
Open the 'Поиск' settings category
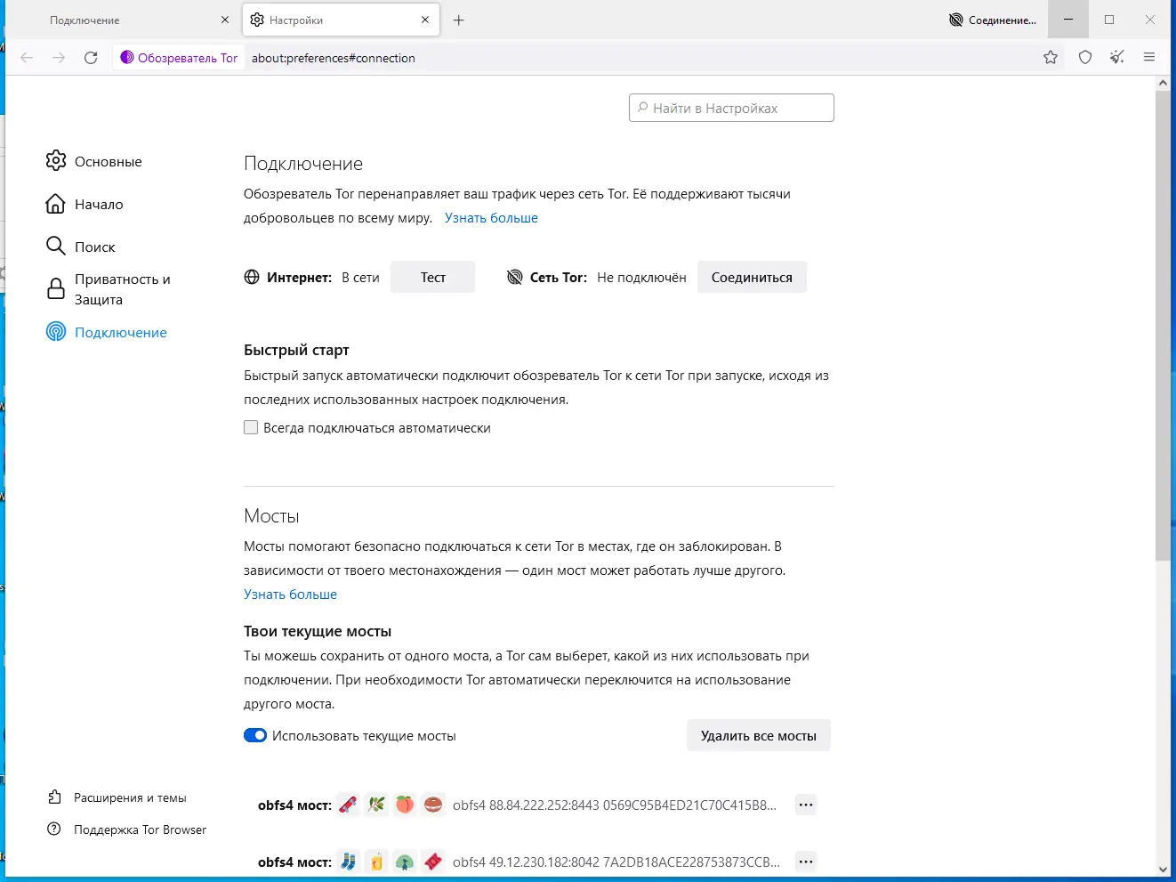coord(81,247)
